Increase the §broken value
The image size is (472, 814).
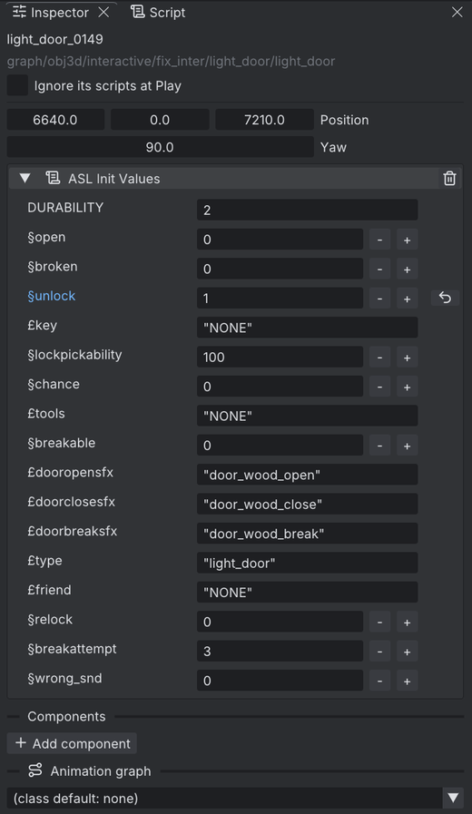point(407,269)
